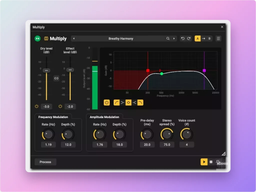Viewport: 256px width, 192px height.
Task: Click the Voice count knob
Action: 186,134
